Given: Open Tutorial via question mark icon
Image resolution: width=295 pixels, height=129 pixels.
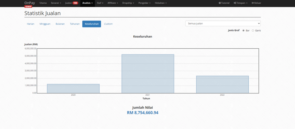Looking at the screenshot, I should pos(220,3).
